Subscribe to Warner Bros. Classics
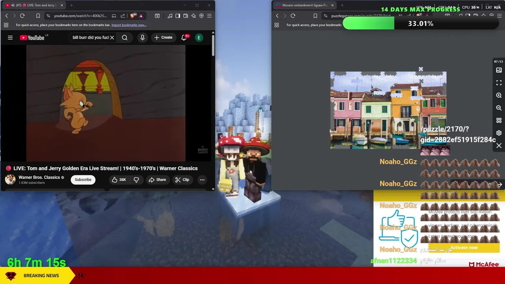This screenshot has width=505, height=284. (83, 179)
